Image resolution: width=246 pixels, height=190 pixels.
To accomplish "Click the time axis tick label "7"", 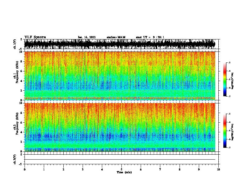I will [x=160, y=170].
